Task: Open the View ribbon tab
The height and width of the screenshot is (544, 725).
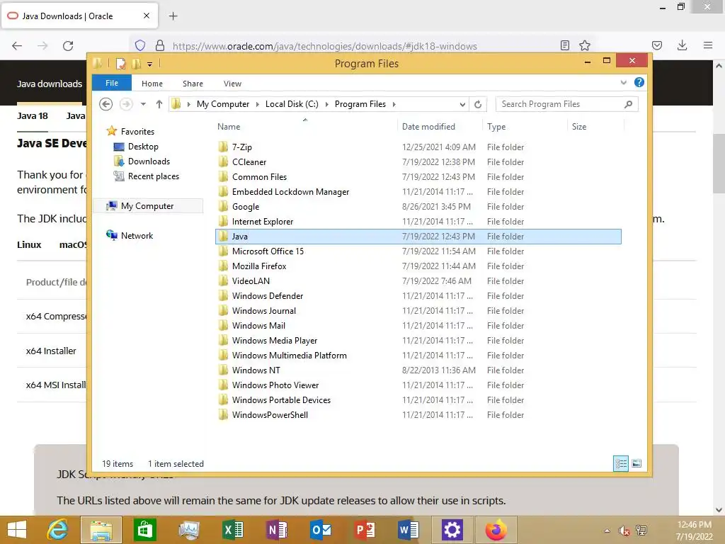Action: tap(232, 84)
